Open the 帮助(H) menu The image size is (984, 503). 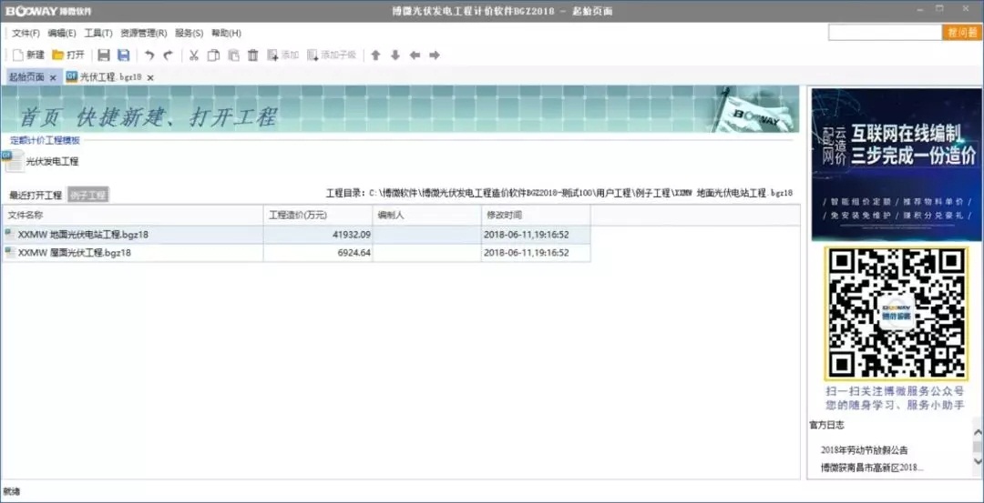click(x=226, y=33)
